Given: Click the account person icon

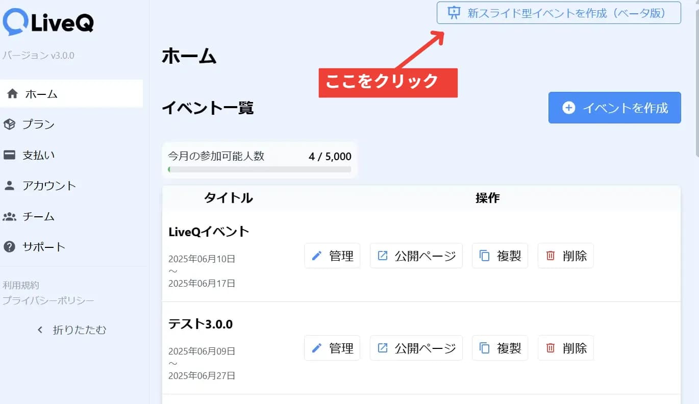Looking at the screenshot, I should coord(9,185).
